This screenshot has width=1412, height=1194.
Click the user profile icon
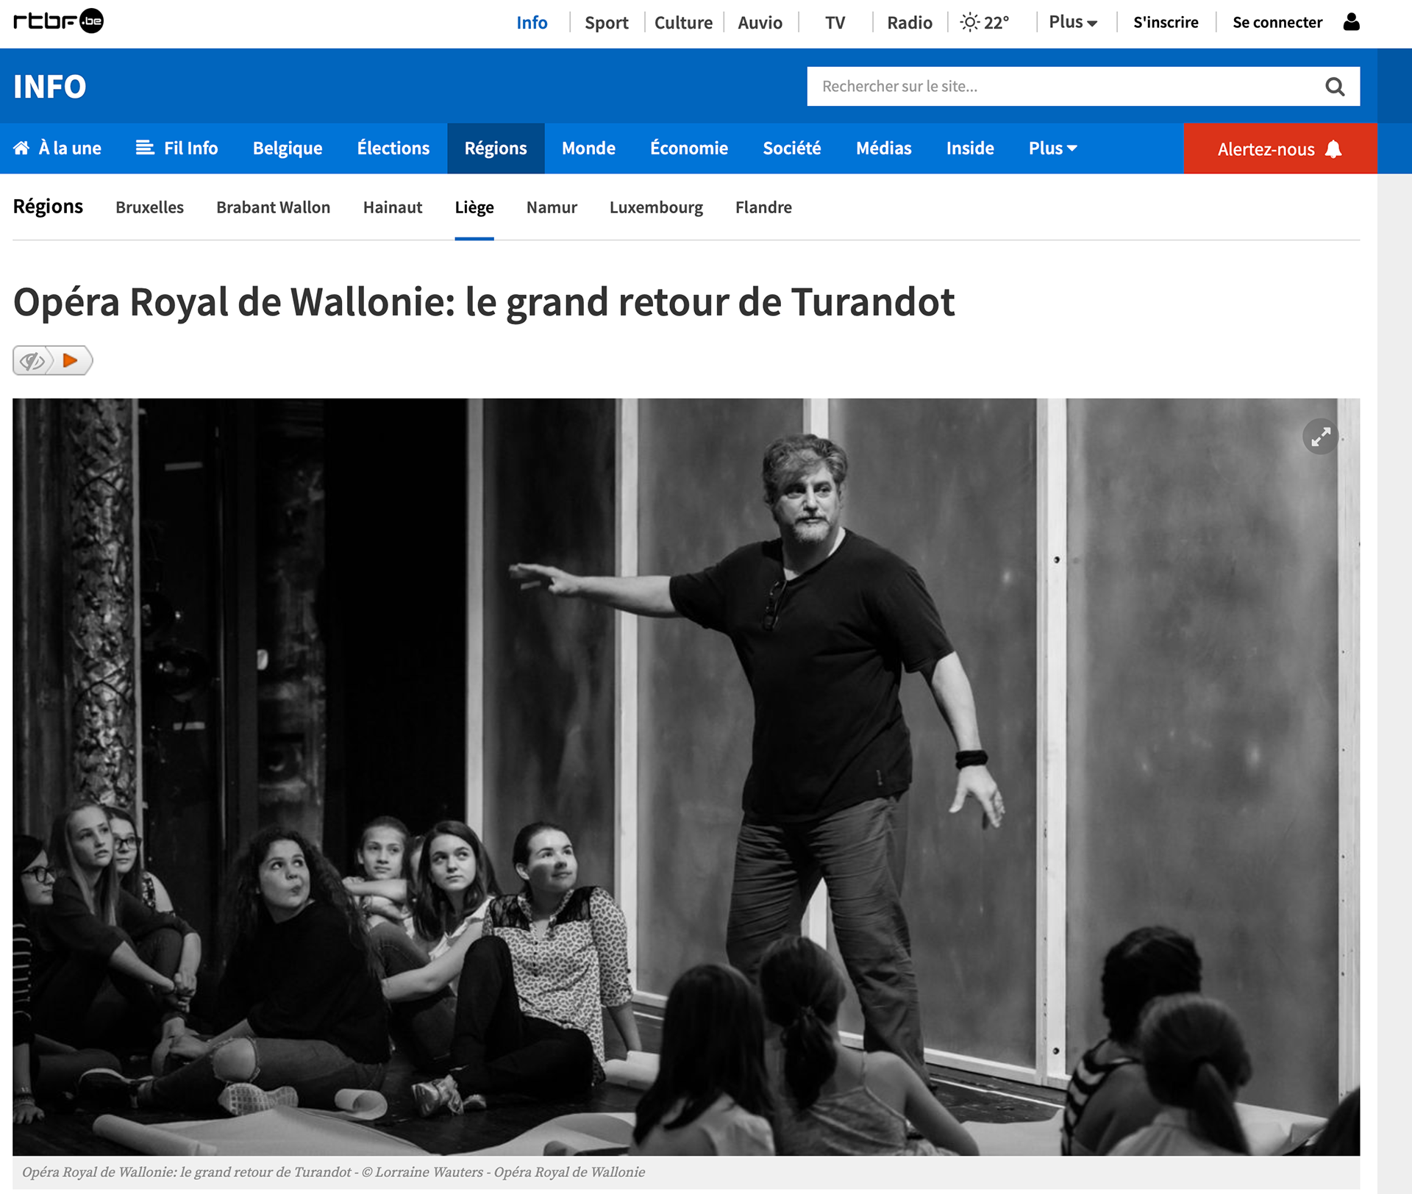(x=1351, y=22)
